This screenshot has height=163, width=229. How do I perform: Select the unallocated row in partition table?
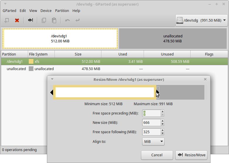(114, 69)
